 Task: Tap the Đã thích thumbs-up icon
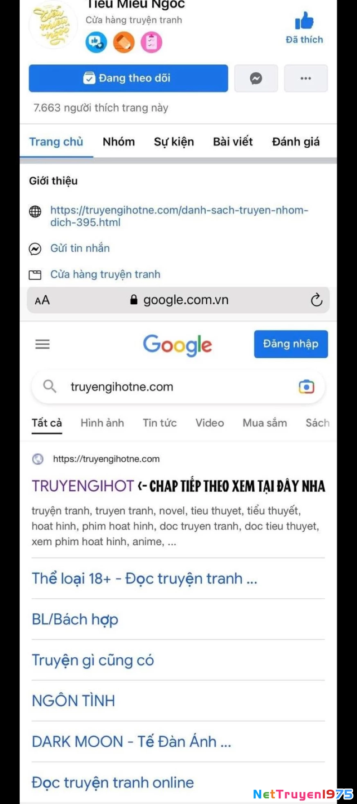coord(304,20)
